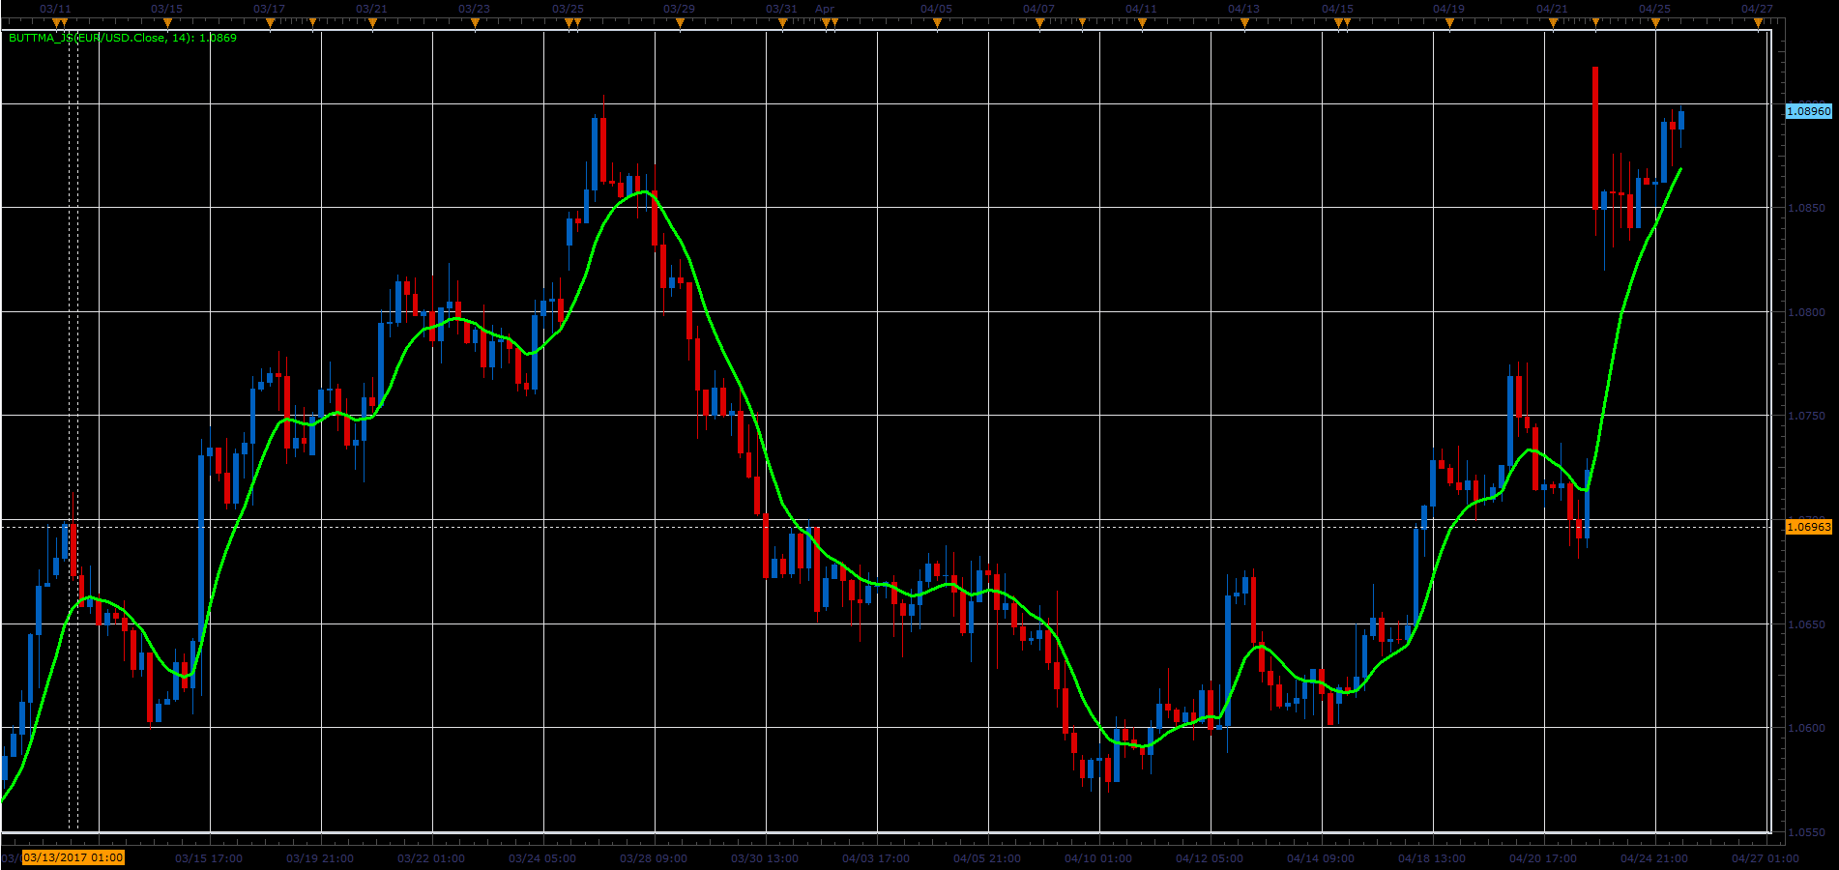Click the 1.0600 price axis label
Viewport: 1839px width, 870px height.
pos(1807,728)
